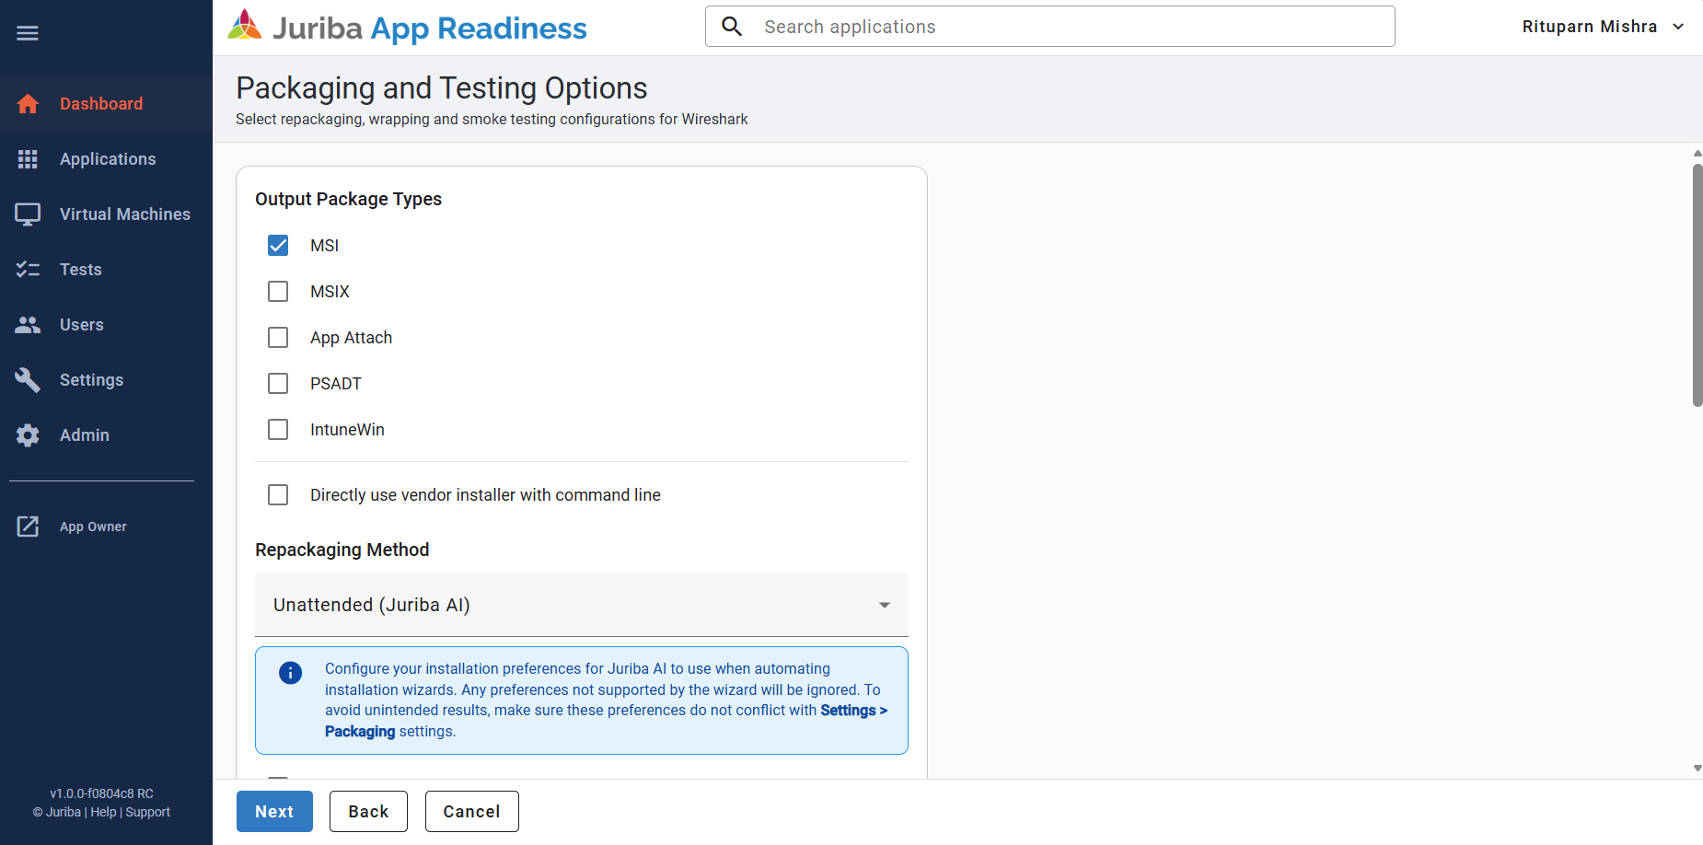Check Directly use vendor installer option
1703x845 pixels.
[278, 495]
